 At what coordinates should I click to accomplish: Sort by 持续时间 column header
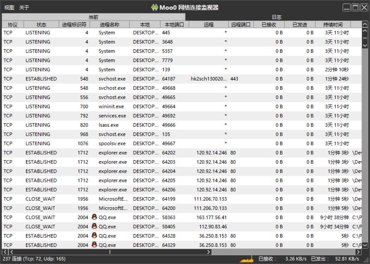pos(333,25)
